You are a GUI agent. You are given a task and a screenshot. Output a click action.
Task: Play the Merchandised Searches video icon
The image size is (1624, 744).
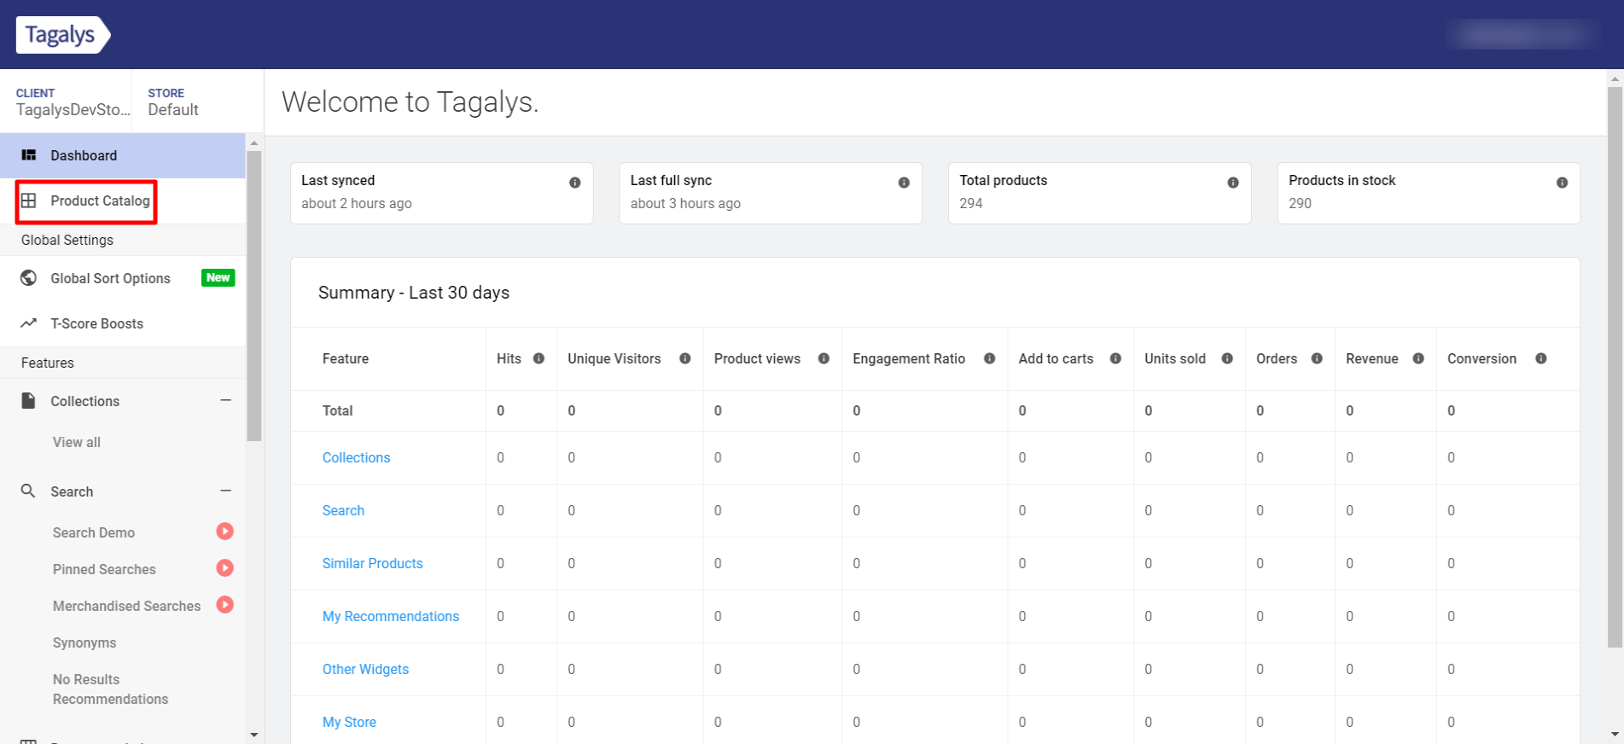point(224,605)
